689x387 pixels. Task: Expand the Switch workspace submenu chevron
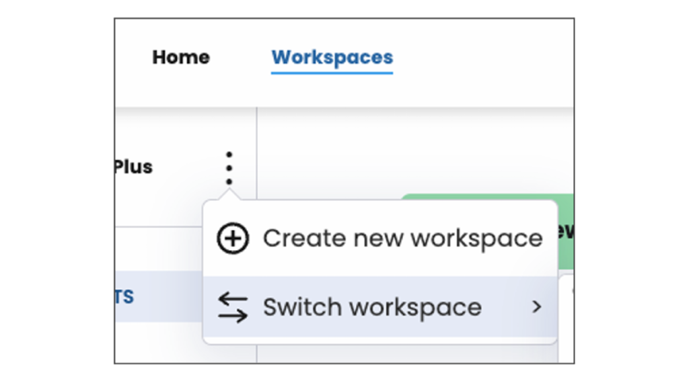[x=536, y=307]
